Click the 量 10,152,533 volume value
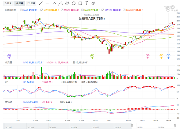Viewport: 184px width, 132px height. click(x=80, y=62)
